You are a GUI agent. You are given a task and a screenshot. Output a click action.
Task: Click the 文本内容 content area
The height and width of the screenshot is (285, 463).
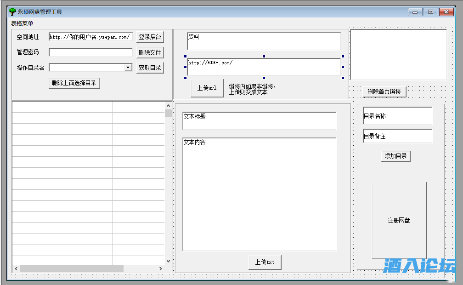(259, 193)
